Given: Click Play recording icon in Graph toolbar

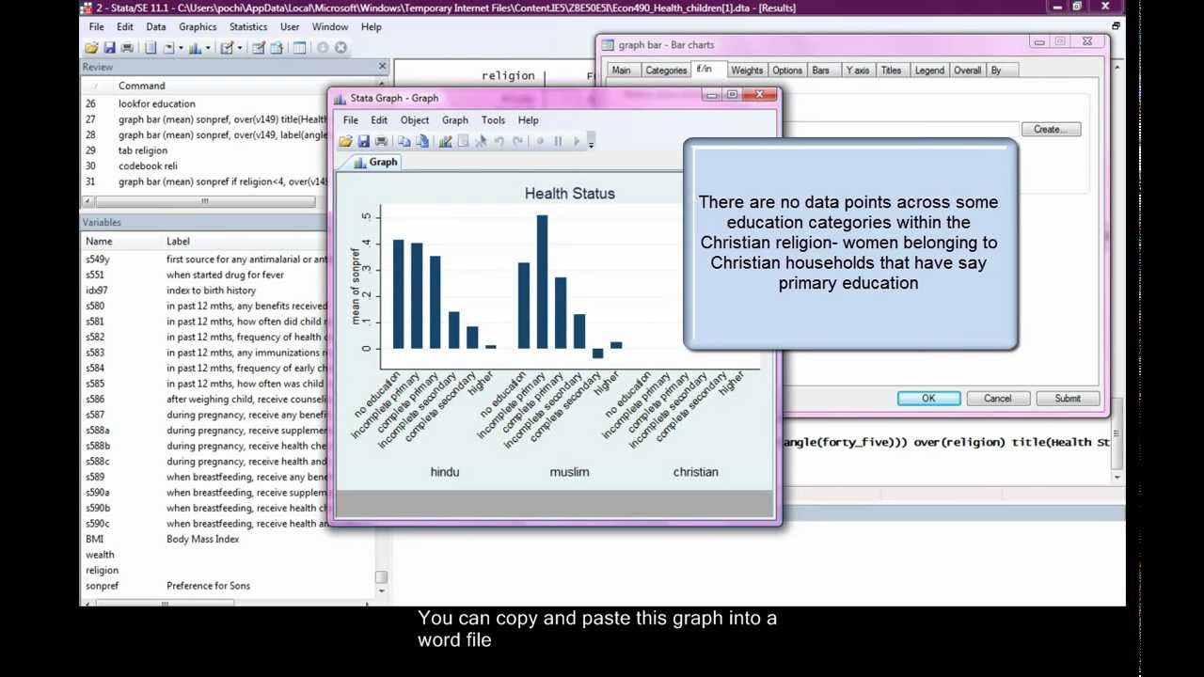Looking at the screenshot, I should [577, 141].
